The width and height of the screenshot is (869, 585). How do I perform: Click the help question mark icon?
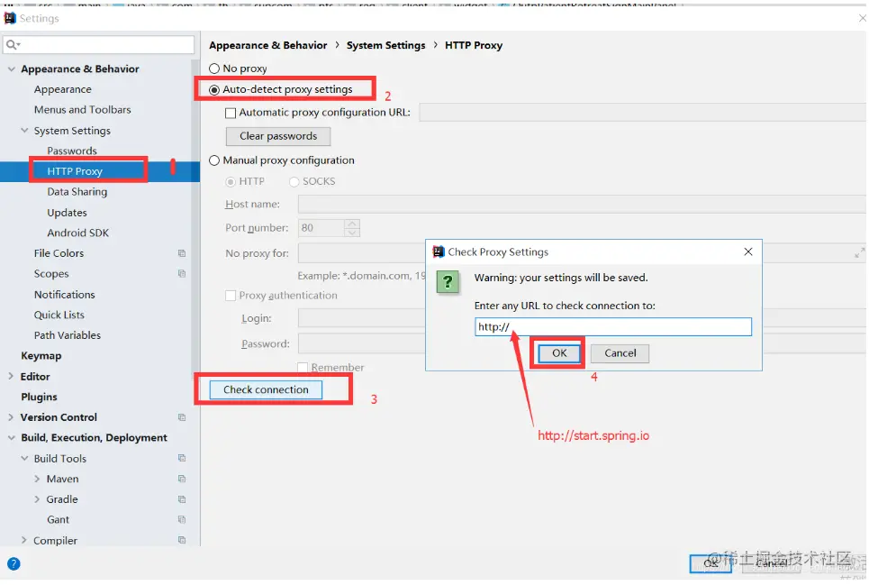click(x=14, y=564)
